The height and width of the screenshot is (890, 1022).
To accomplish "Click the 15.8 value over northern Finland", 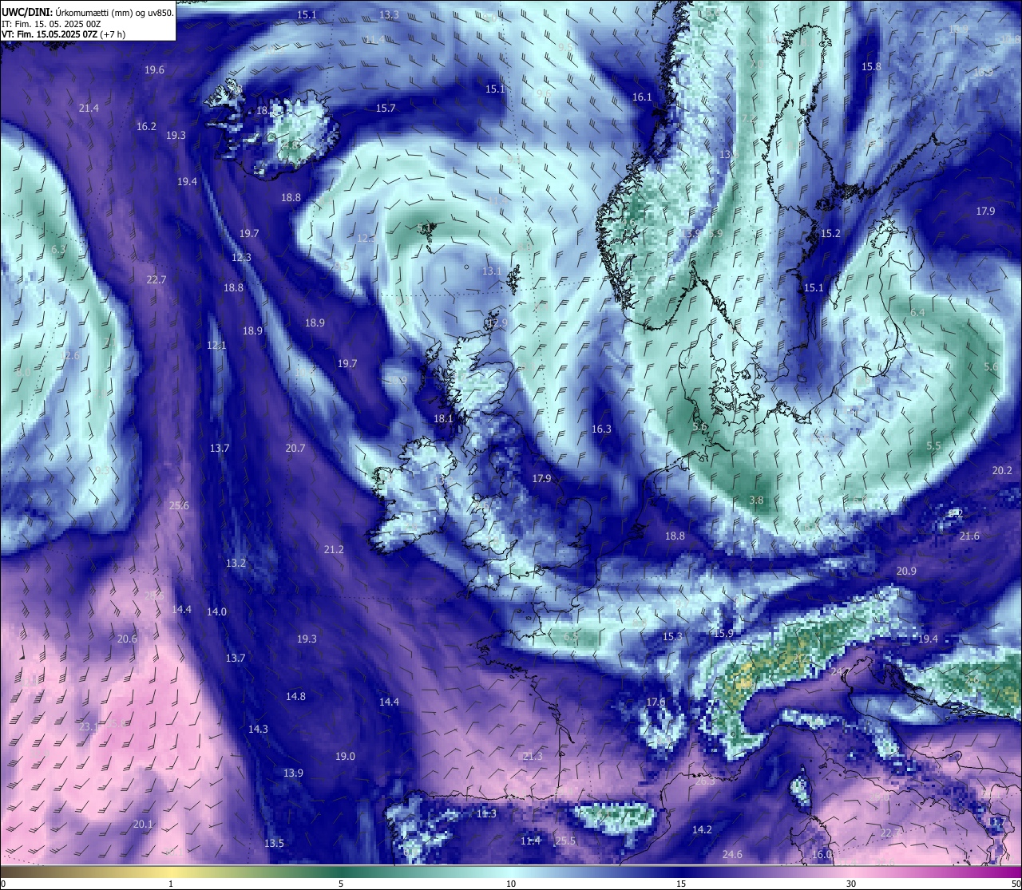I will pyautogui.click(x=871, y=67).
